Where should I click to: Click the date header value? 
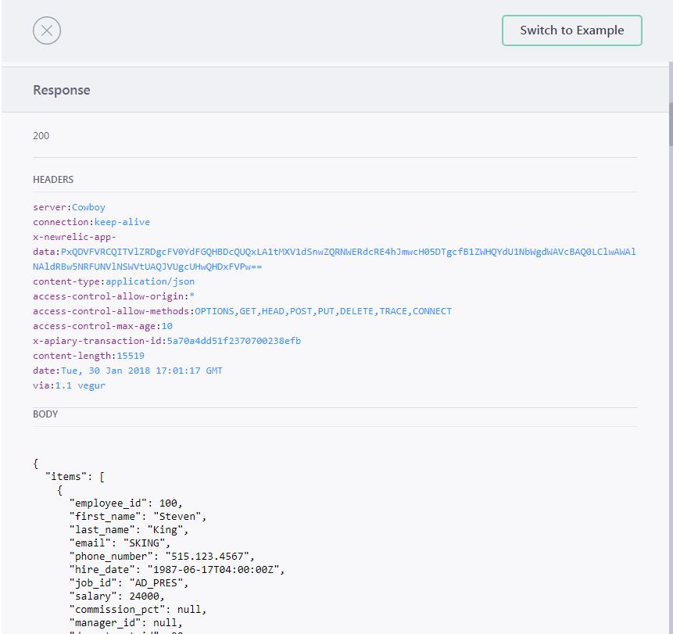tap(141, 371)
